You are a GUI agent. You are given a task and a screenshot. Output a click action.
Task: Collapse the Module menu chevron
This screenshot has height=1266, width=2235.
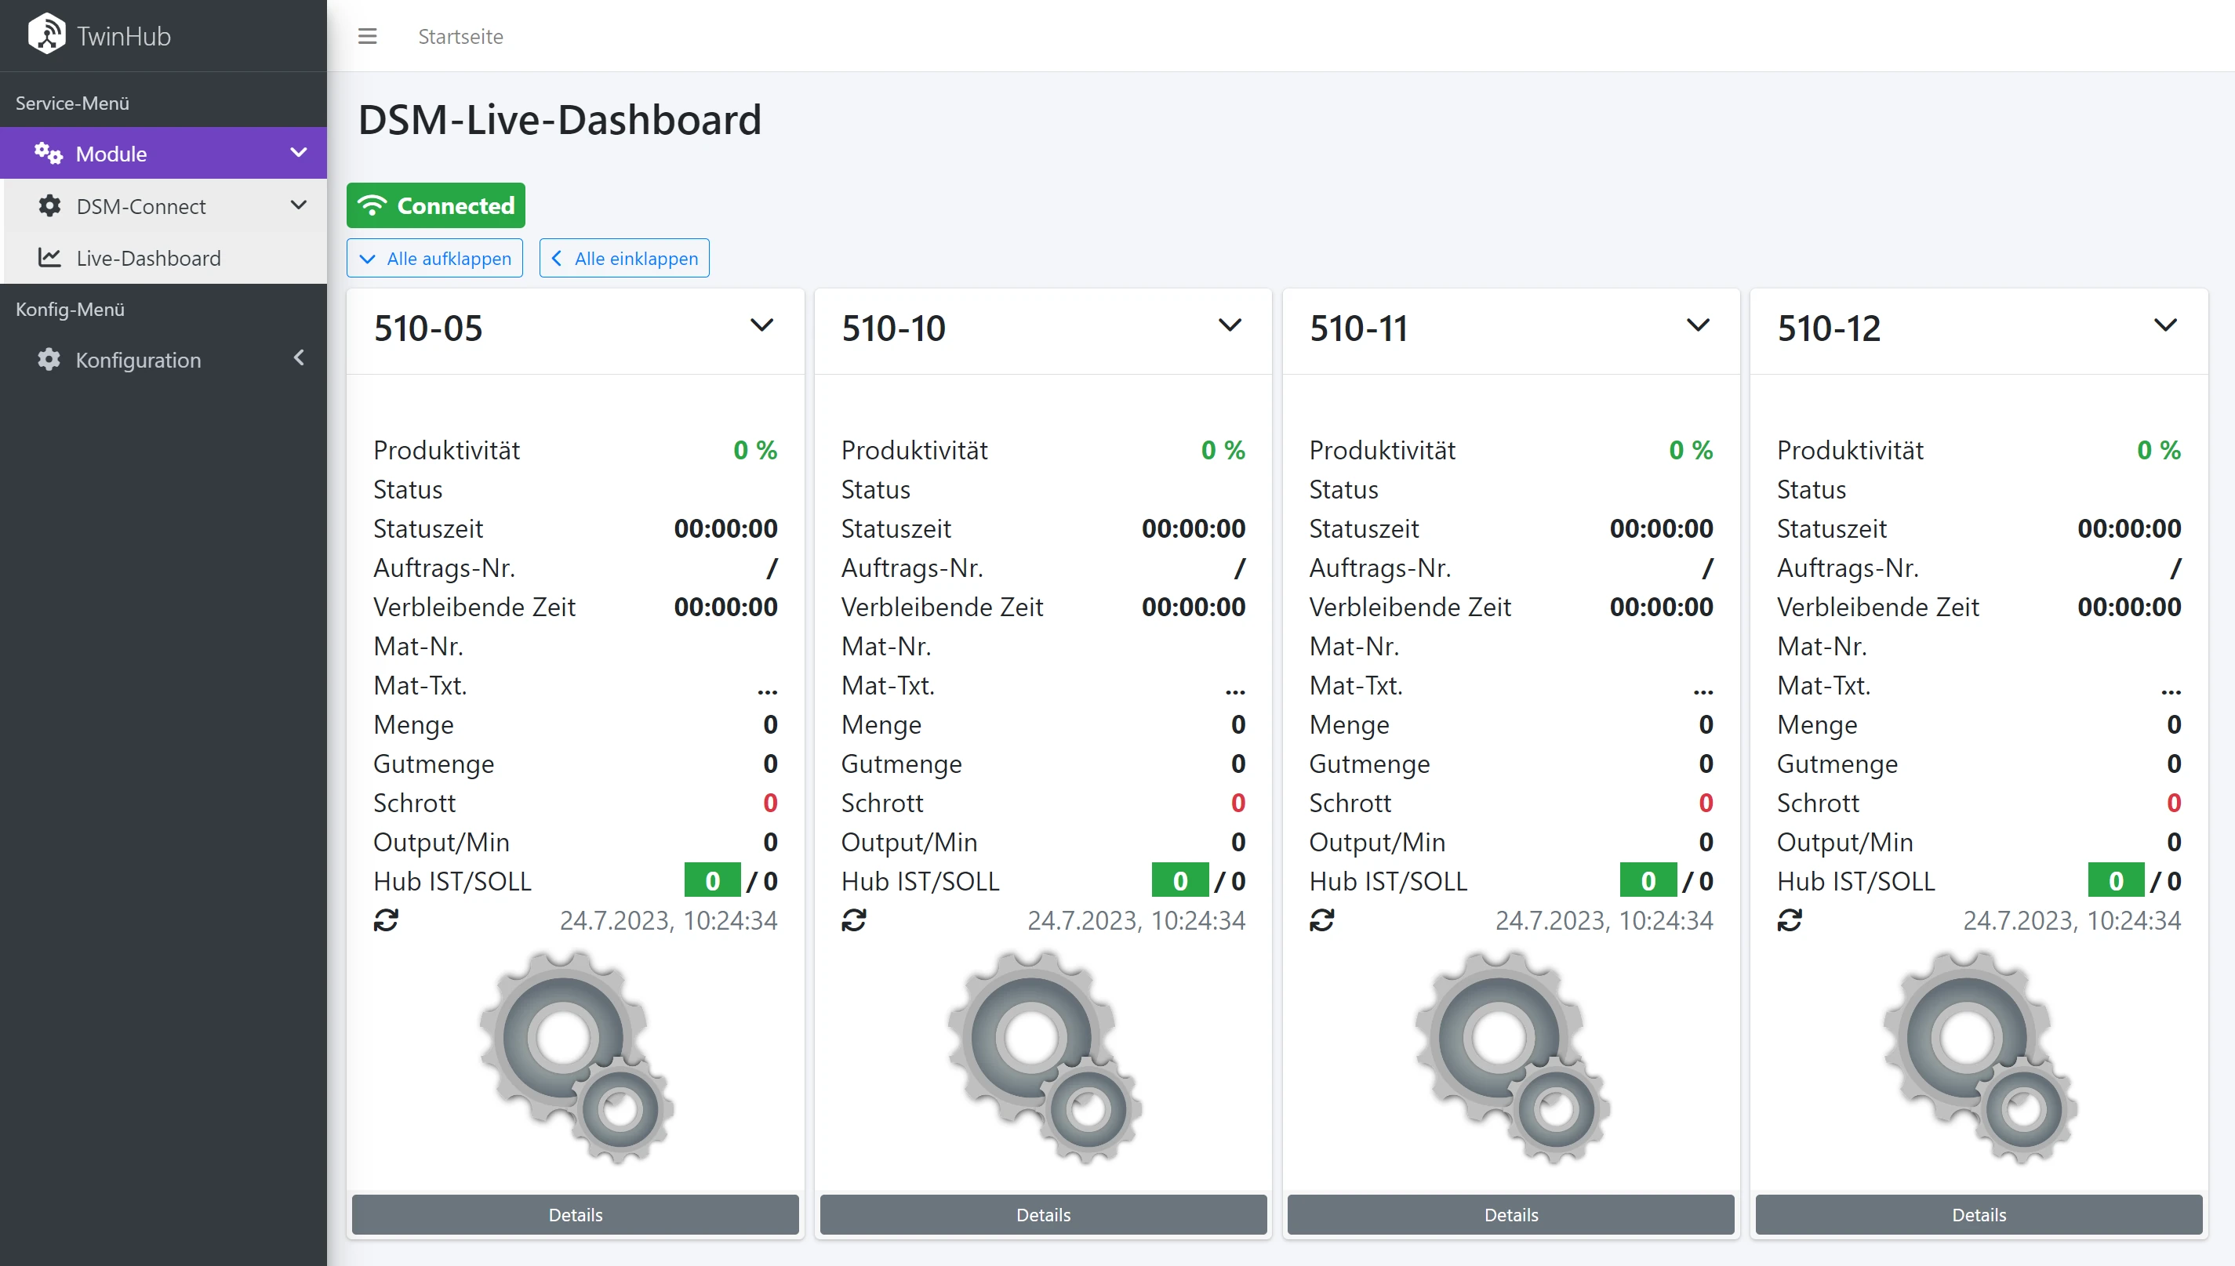(x=298, y=153)
